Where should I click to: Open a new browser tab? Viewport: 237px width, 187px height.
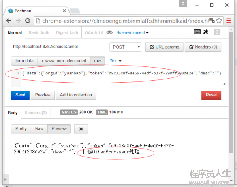coord(75,11)
